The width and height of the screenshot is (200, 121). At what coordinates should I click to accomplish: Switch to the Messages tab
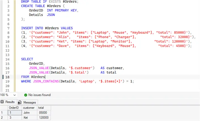[x=28, y=102]
